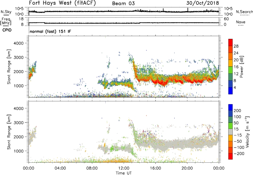The width and height of the screenshot is (253, 175).
Task: Click the '18' frequency axis tick label
Action: 21,19
